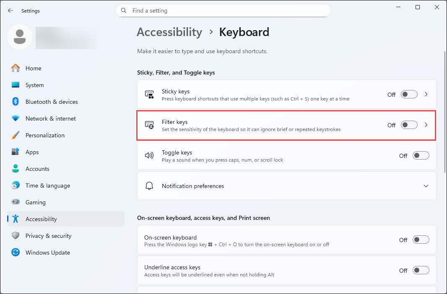Click the user profile avatar
Screen dimensions: 447x294
click(19, 37)
